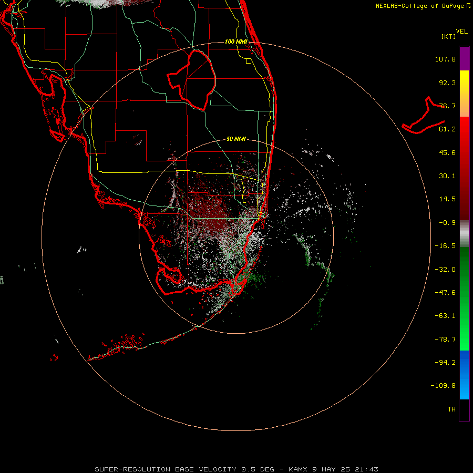Click the VEL legend title
Image resolution: width=473 pixels, height=473 pixels.
(x=461, y=32)
